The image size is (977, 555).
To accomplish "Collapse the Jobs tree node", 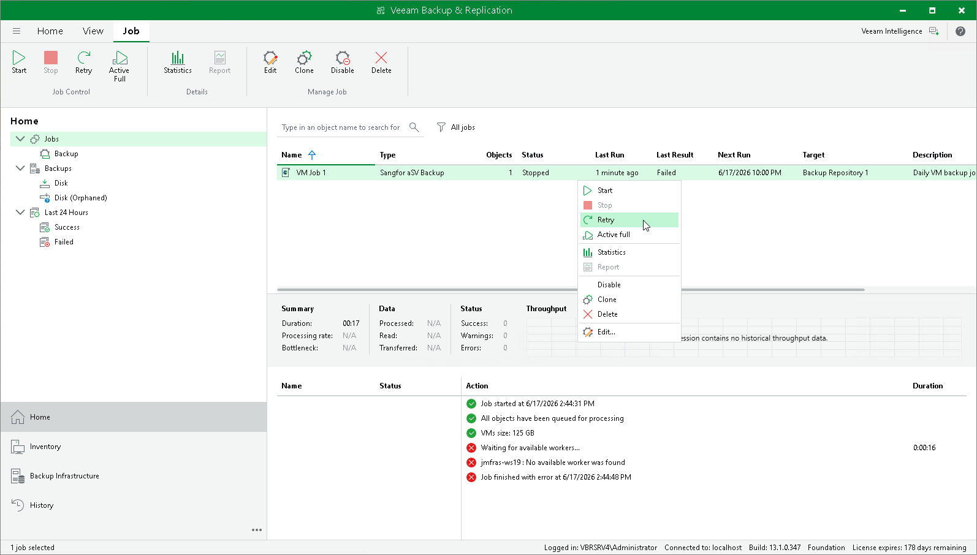I will coord(20,139).
